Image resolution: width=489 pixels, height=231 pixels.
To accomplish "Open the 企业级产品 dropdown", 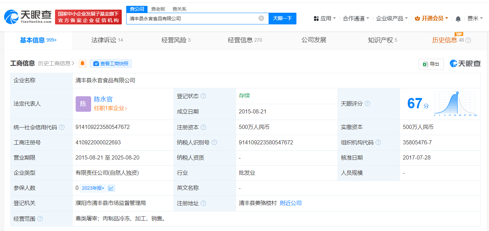I will tap(390, 18).
